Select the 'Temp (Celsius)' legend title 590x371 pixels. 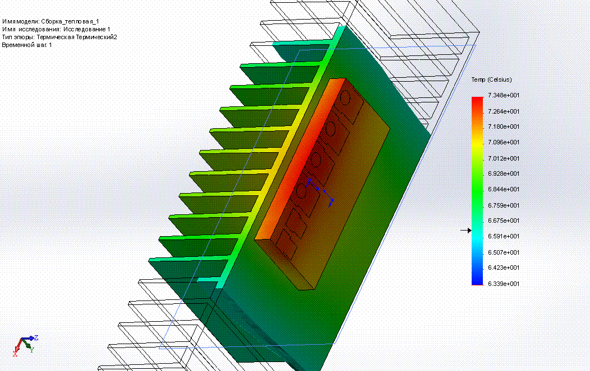(491, 79)
